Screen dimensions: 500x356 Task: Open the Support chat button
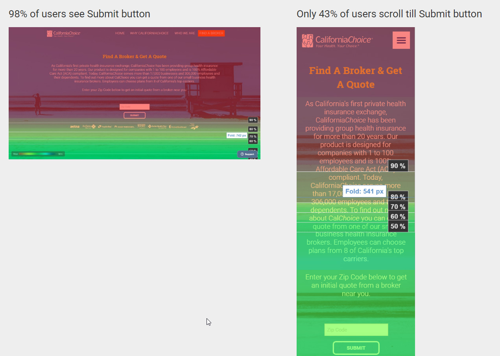[x=247, y=154]
